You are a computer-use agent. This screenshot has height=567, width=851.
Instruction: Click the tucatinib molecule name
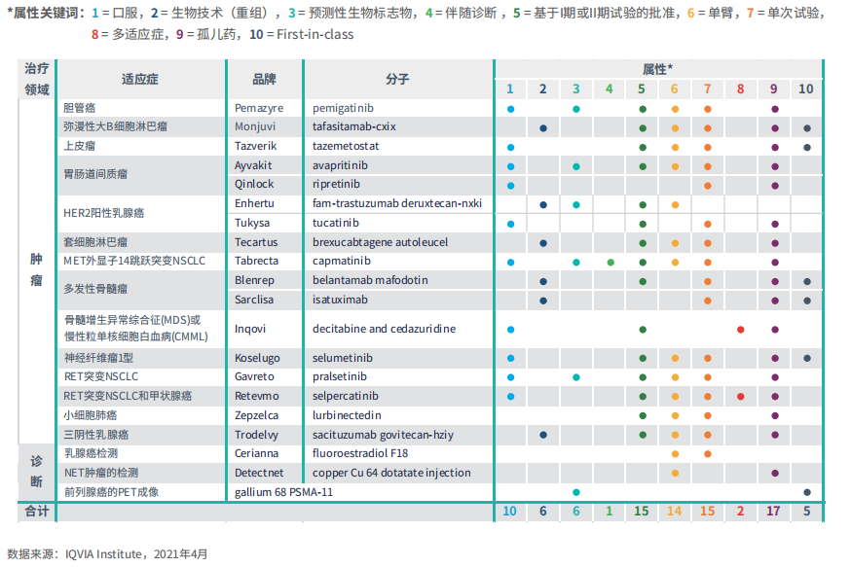(x=336, y=224)
